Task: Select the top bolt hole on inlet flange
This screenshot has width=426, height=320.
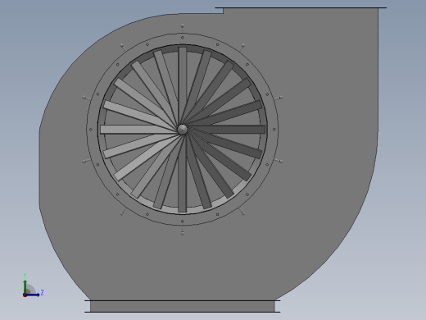Action: [183, 38]
